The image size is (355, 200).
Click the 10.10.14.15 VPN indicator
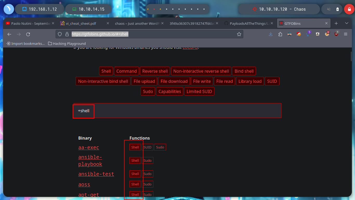(88, 9)
